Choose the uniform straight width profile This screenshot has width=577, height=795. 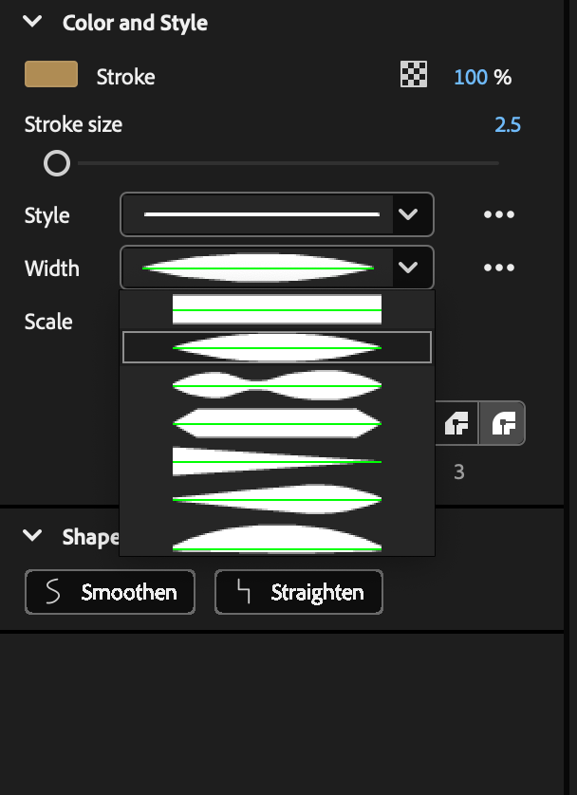275,308
